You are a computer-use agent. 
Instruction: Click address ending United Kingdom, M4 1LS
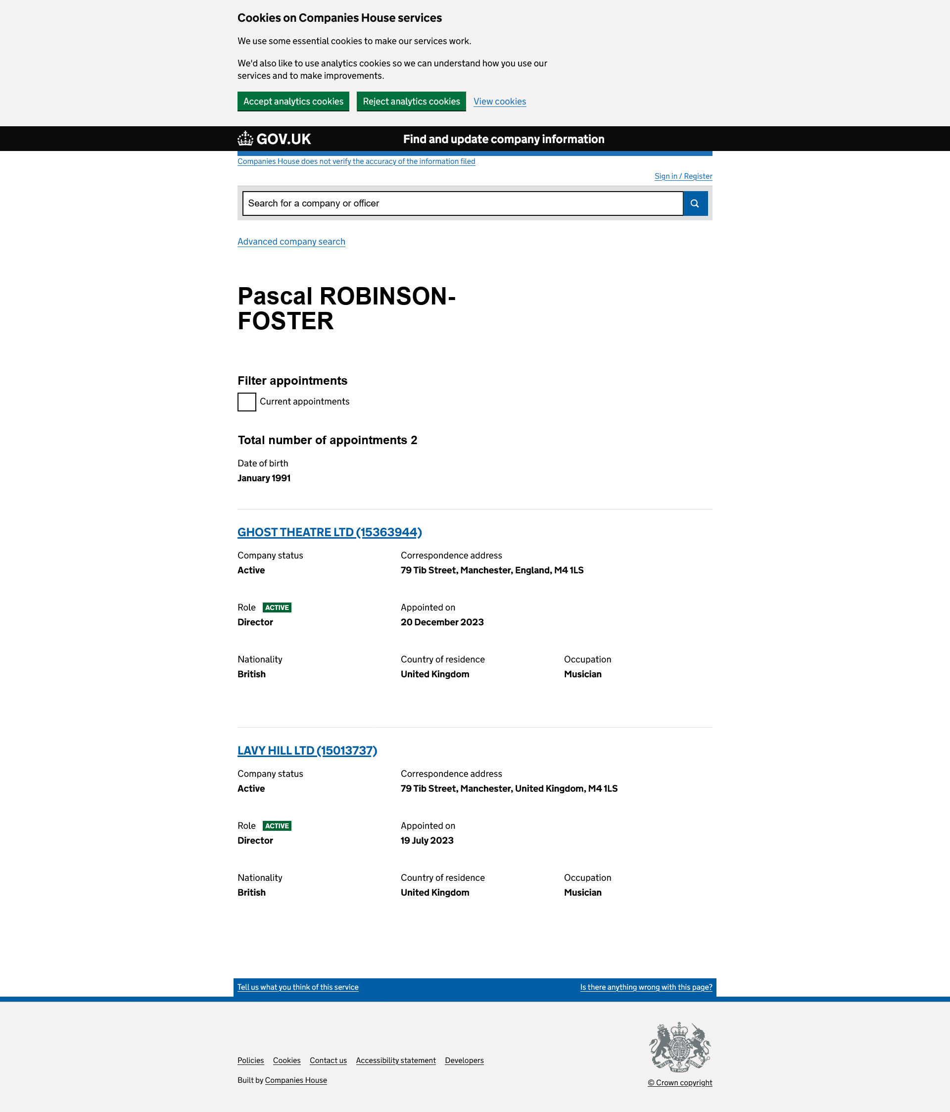(509, 788)
